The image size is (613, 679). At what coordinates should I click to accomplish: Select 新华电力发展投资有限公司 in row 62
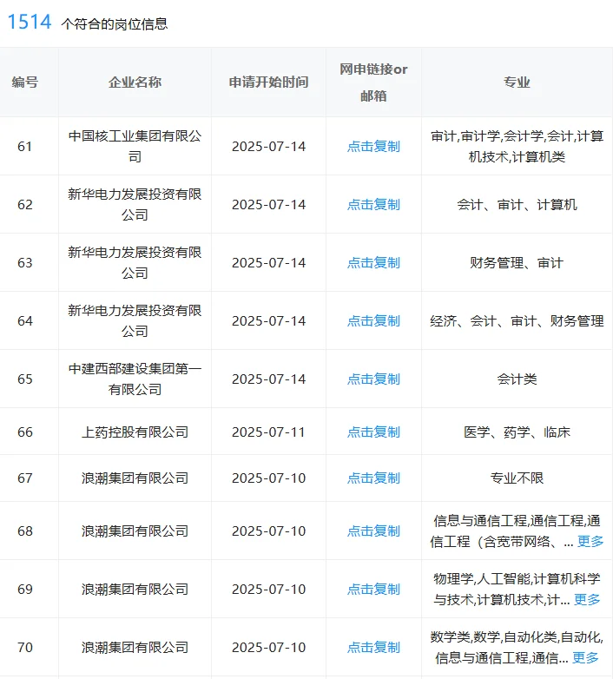pyautogui.click(x=135, y=204)
